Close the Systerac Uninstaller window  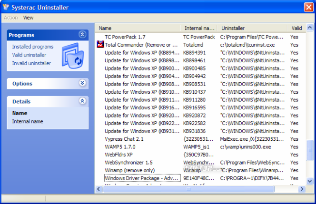[x=308, y=7]
